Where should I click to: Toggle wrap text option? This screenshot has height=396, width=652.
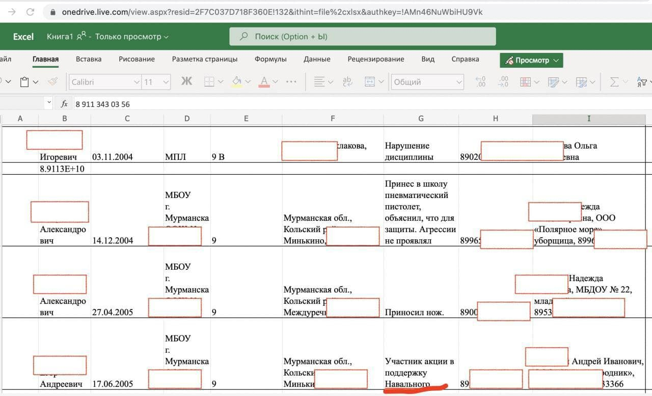(347, 81)
